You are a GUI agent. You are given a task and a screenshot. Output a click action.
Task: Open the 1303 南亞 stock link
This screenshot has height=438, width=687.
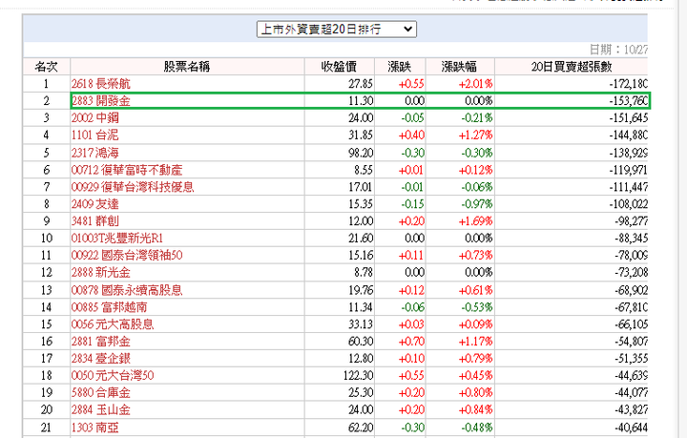[x=95, y=428]
